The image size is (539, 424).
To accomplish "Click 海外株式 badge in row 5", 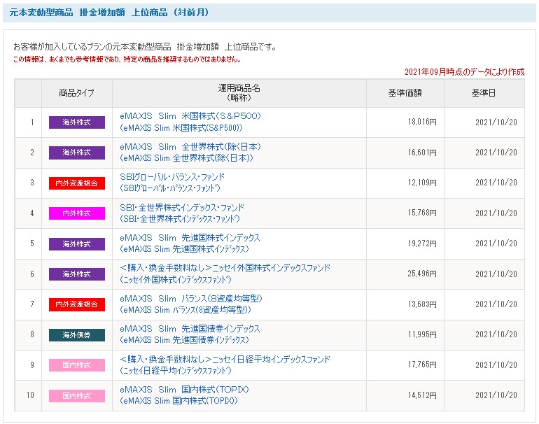I will coord(77,244).
